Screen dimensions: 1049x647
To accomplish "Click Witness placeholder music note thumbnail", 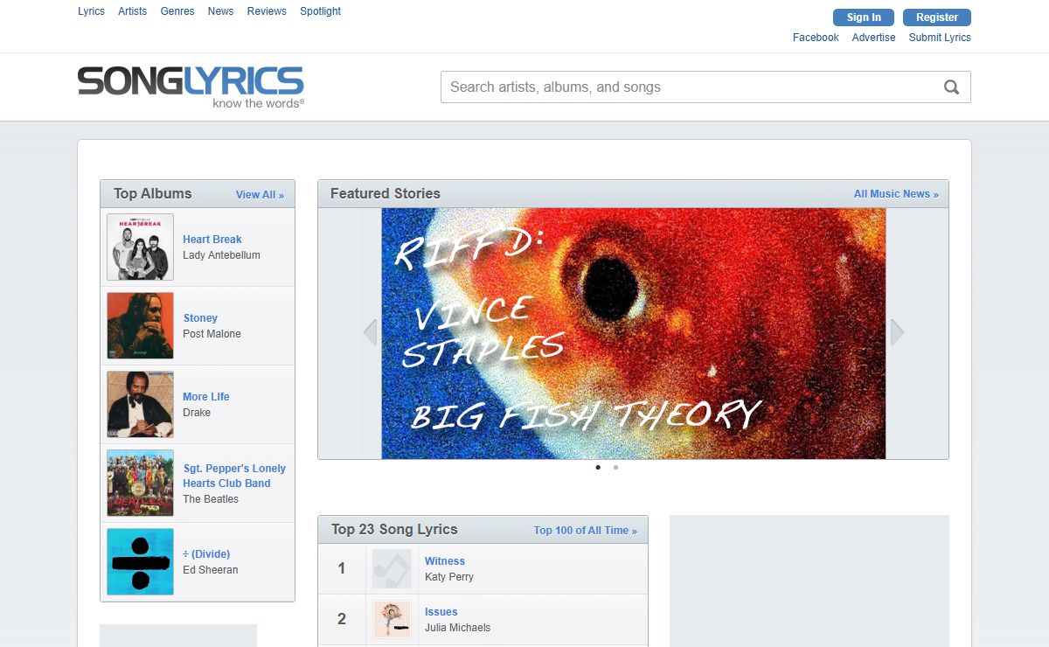I will click(392, 568).
